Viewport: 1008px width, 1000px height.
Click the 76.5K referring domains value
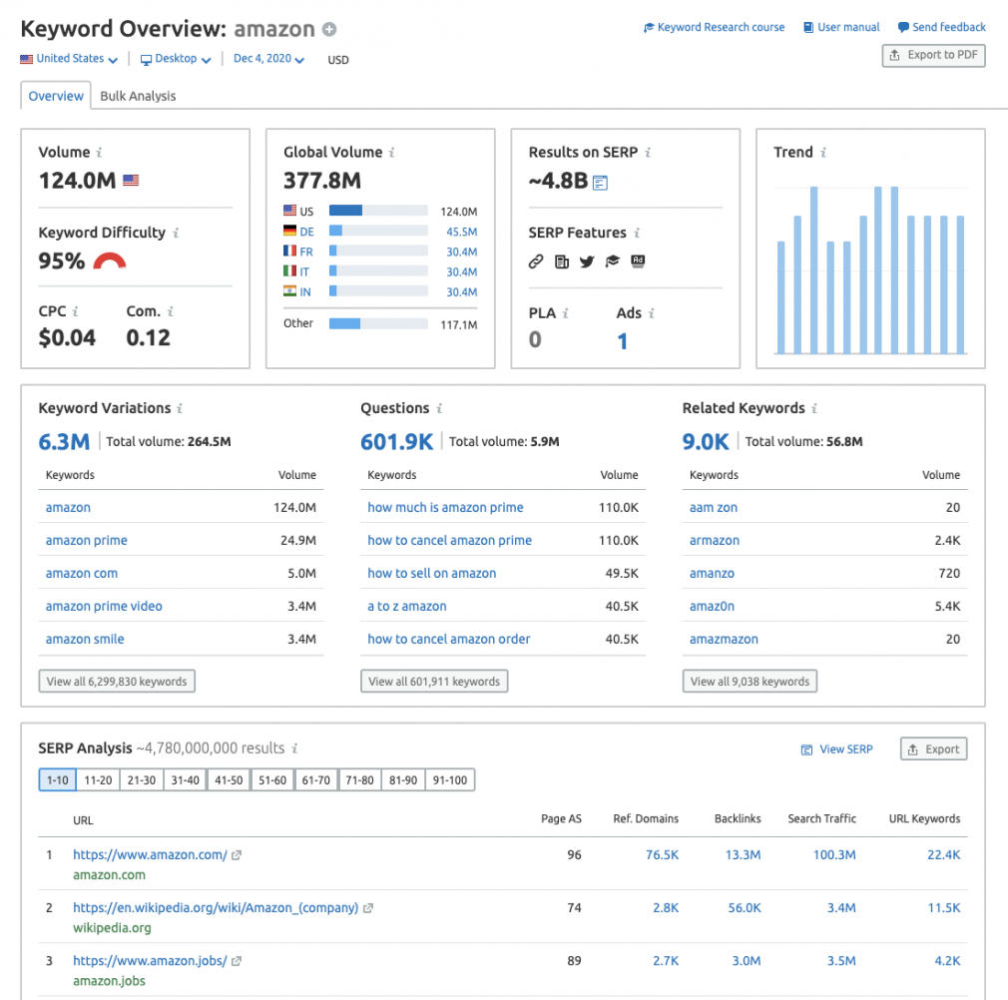pyautogui.click(x=662, y=855)
